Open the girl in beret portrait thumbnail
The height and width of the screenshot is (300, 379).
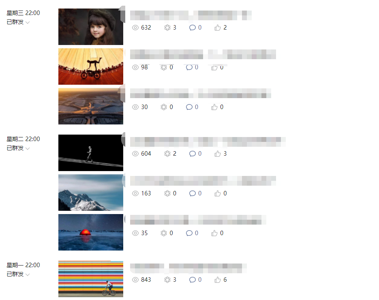(91, 27)
